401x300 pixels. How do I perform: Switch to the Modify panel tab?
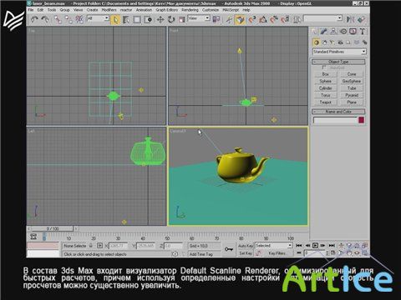click(x=324, y=32)
